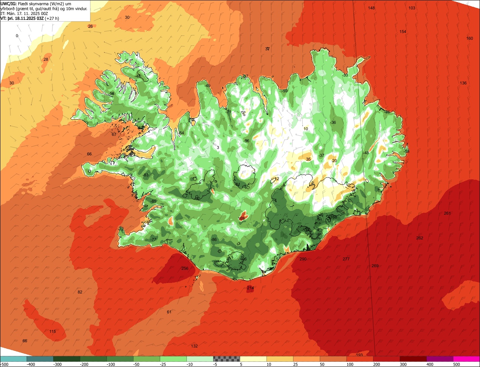Click the 'VT: þri. 18.11.2025 03Z (+27 h)' line
This screenshot has width=480, height=367.
[x=30, y=18]
